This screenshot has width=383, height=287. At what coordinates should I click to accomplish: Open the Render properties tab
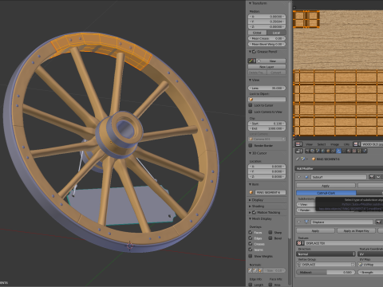(307, 151)
